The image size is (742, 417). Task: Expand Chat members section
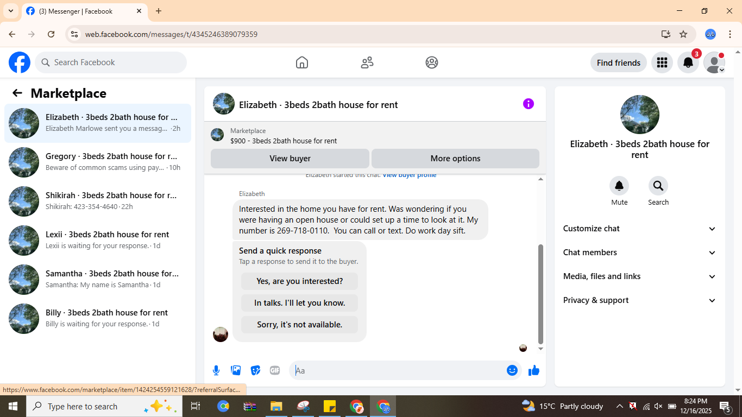pyautogui.click(x=640, y=252)
